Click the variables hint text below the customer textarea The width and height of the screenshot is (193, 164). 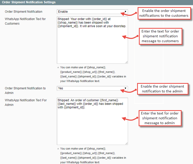[x=93, y=74]
